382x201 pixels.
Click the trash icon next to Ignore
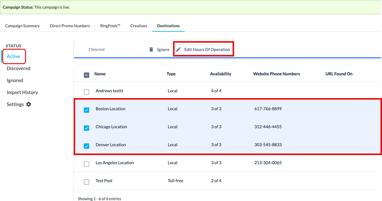[x=151, y=49]
